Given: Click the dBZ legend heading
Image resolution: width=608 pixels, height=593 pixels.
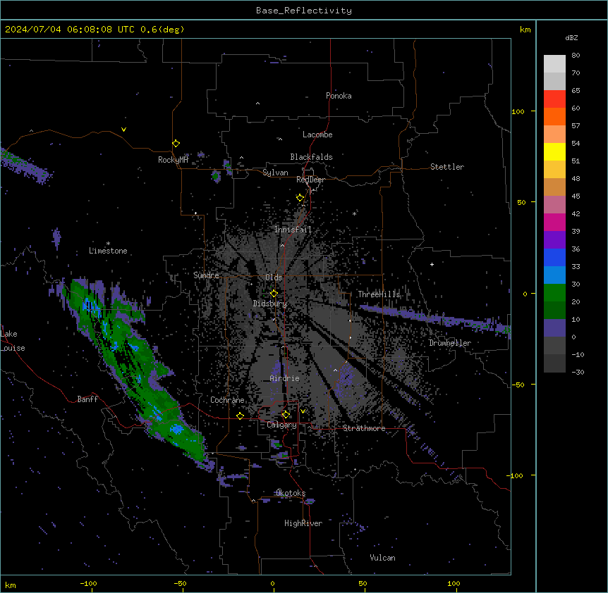Looking at the screenshot, I should coord(571,38).
